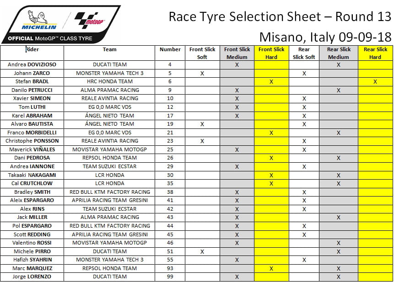Select the Team column header
394x282 pixels.
pyautogui.click(x=110, y=49)
